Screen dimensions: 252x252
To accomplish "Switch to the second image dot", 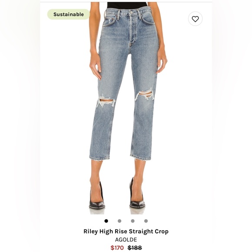I will (x=119, y=221).
